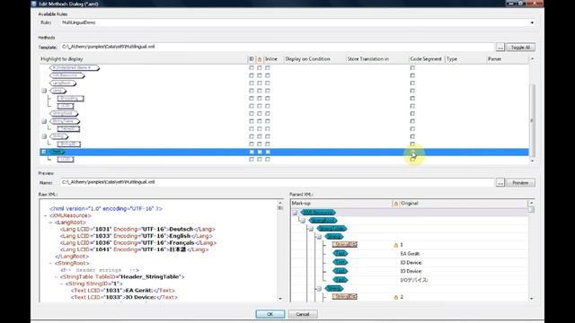Check Inline box for the Text row
Screen dimensions: 575x323
268,152
